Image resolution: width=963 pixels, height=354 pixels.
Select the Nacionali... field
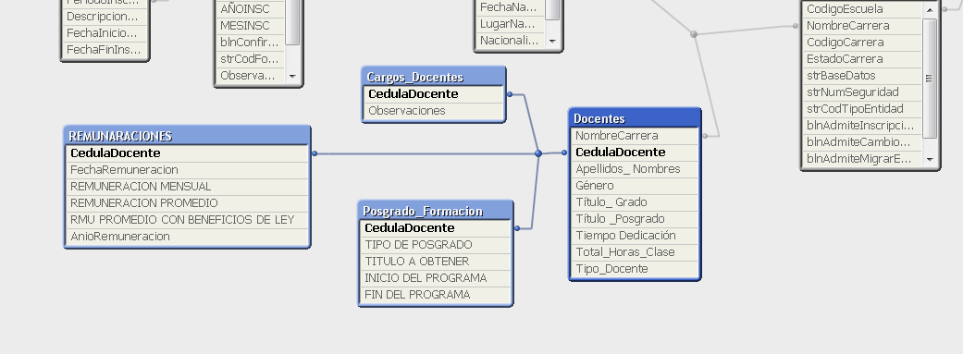(x=511, y=41)
